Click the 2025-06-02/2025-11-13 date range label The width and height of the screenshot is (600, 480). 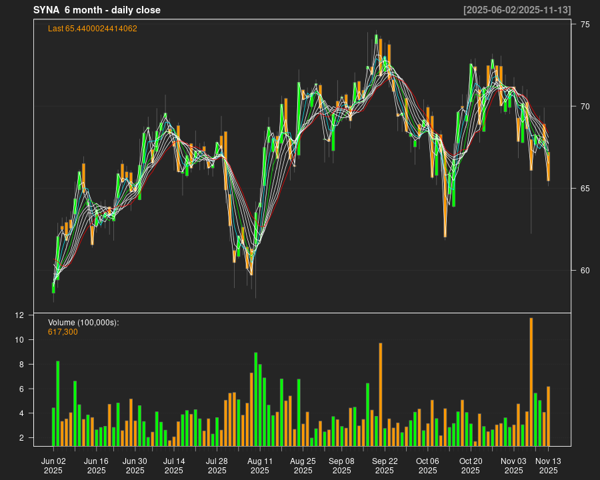pyautogui.click(x=517, y=10)
